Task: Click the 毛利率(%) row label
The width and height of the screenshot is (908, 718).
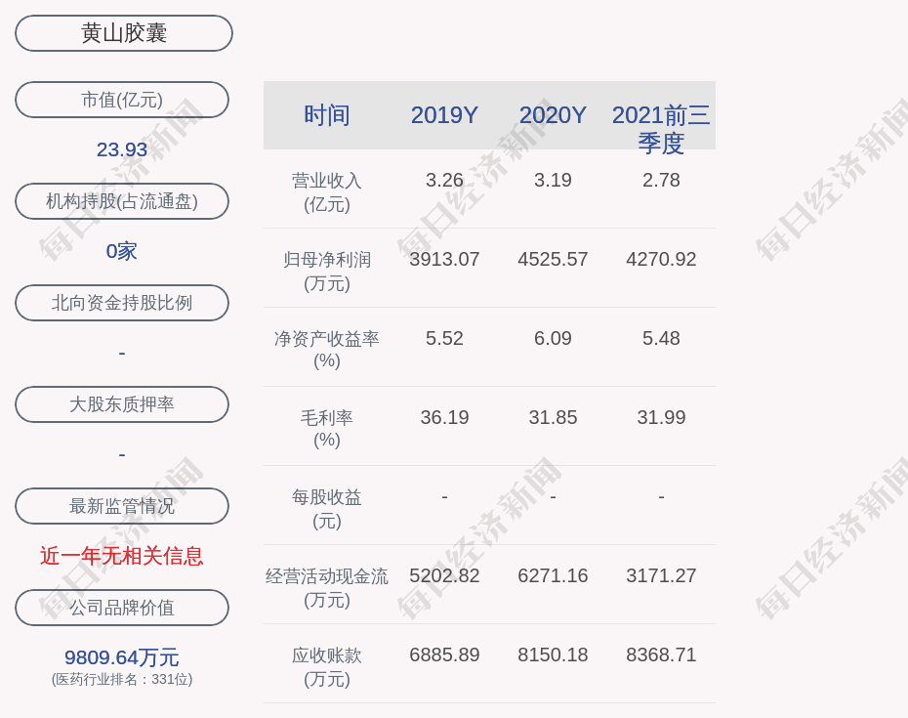Action: 327,429
